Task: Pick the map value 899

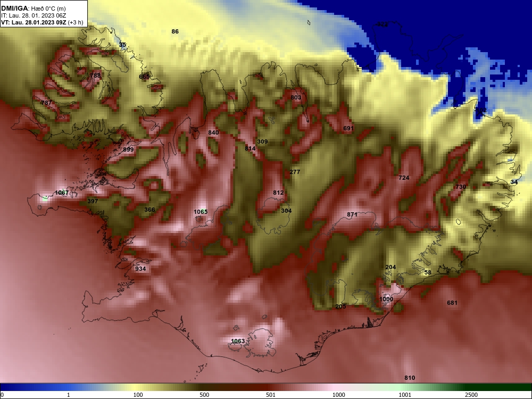Action: pos(128,149)
